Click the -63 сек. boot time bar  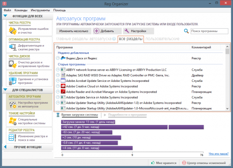coord(87,132)
